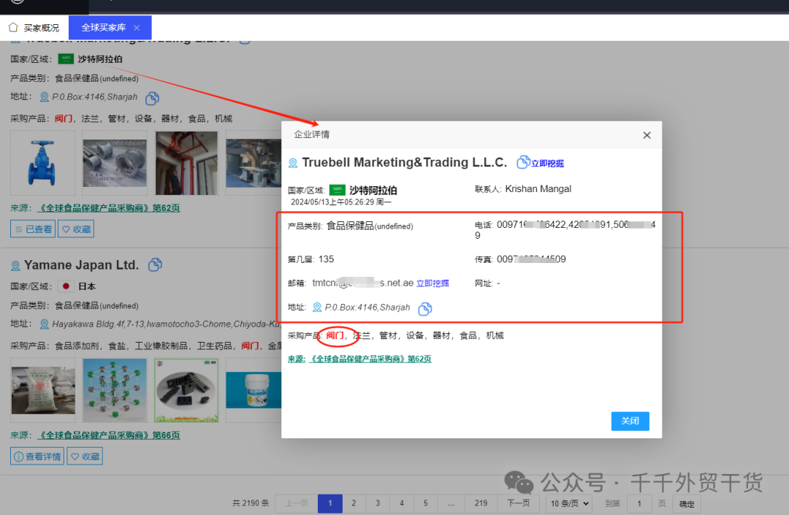Follow source link 第66页 under Yamane
Image resolution: width=789 pixels, height=515 pixels.
[109, 435]
